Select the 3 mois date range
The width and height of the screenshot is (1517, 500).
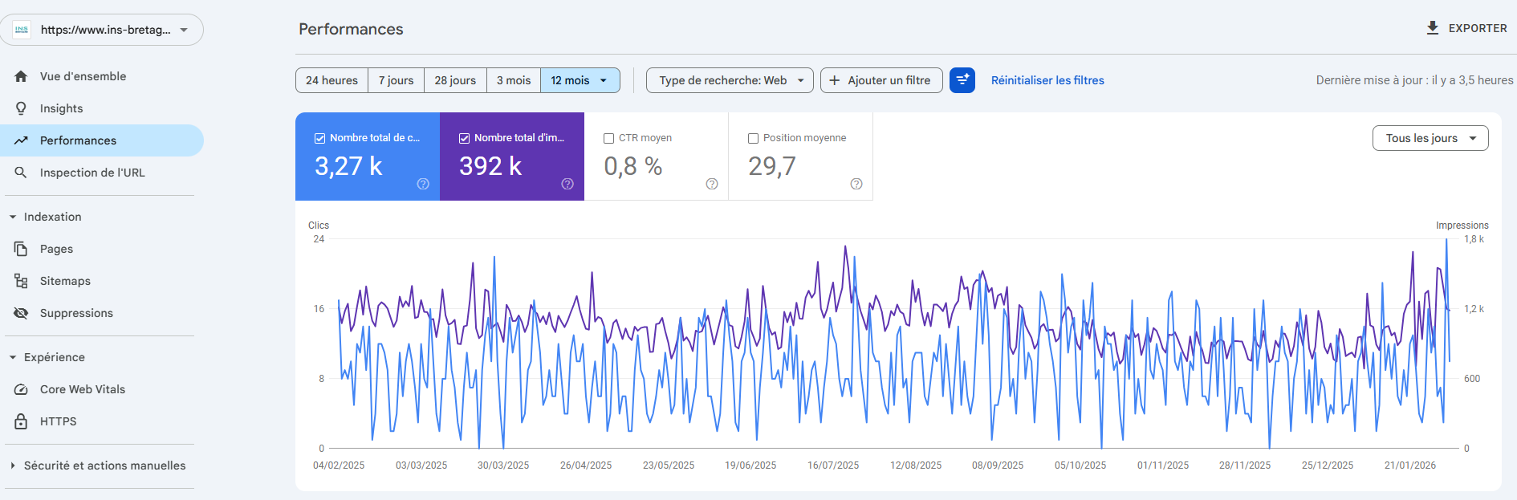click(513, 80)
